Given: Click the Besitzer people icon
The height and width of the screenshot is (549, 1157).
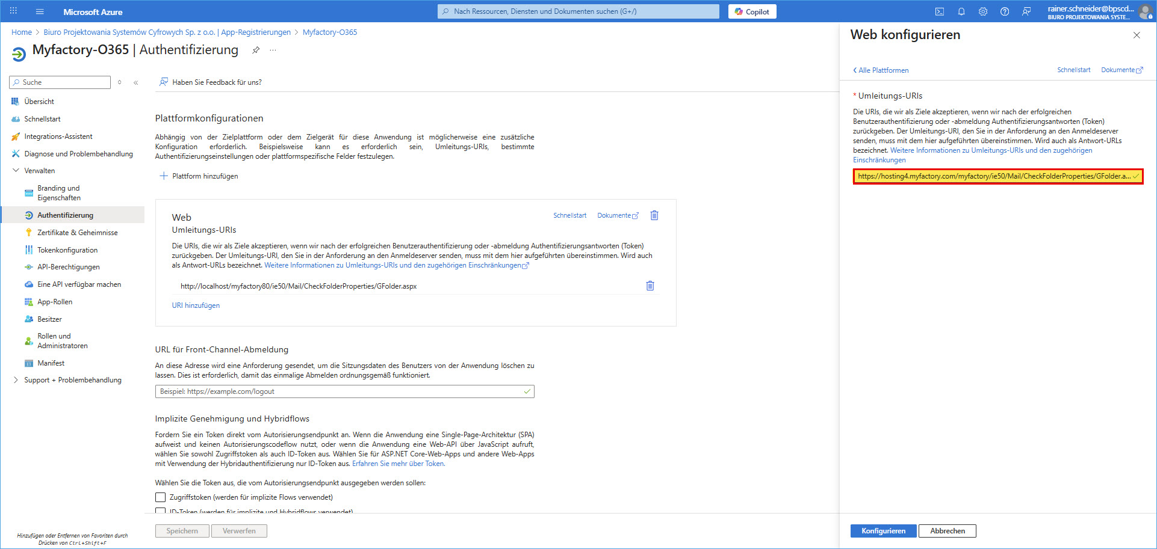Looking at the screenshot, I should coord(28,319).
